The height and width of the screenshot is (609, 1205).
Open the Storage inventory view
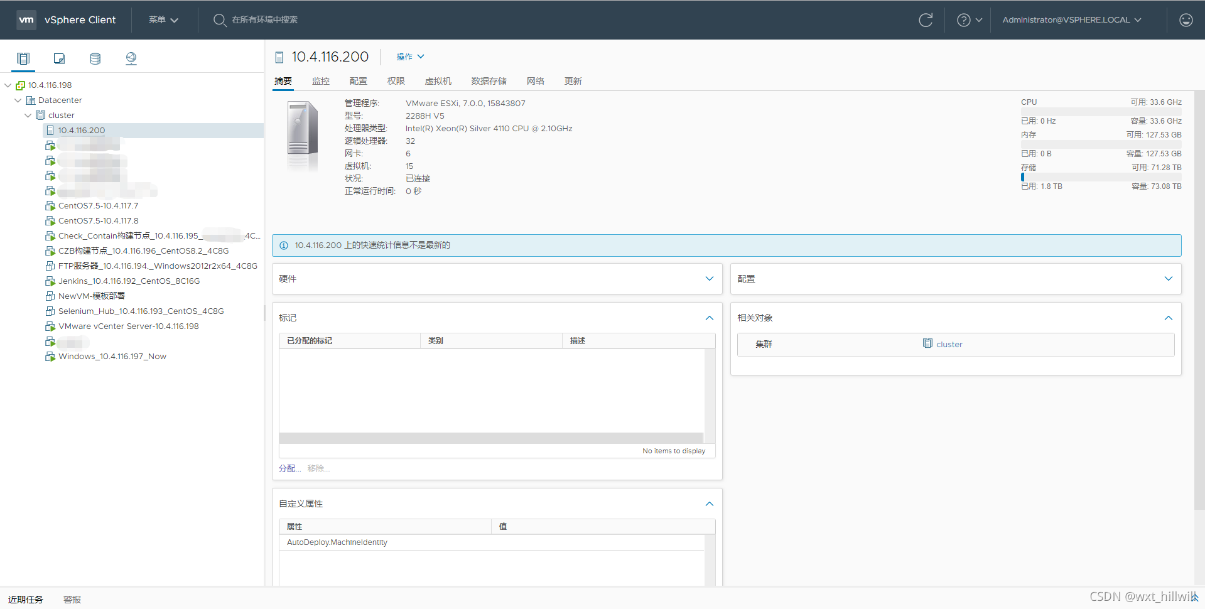(x=95, y=58)
